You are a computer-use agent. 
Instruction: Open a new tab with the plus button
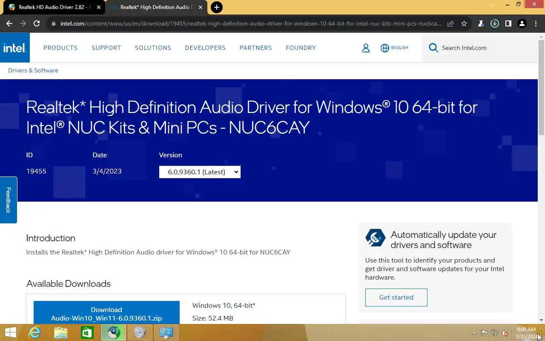[217, 7]
